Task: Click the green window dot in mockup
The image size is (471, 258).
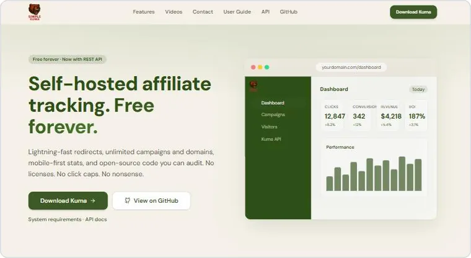Action: [x=266, y=67]
